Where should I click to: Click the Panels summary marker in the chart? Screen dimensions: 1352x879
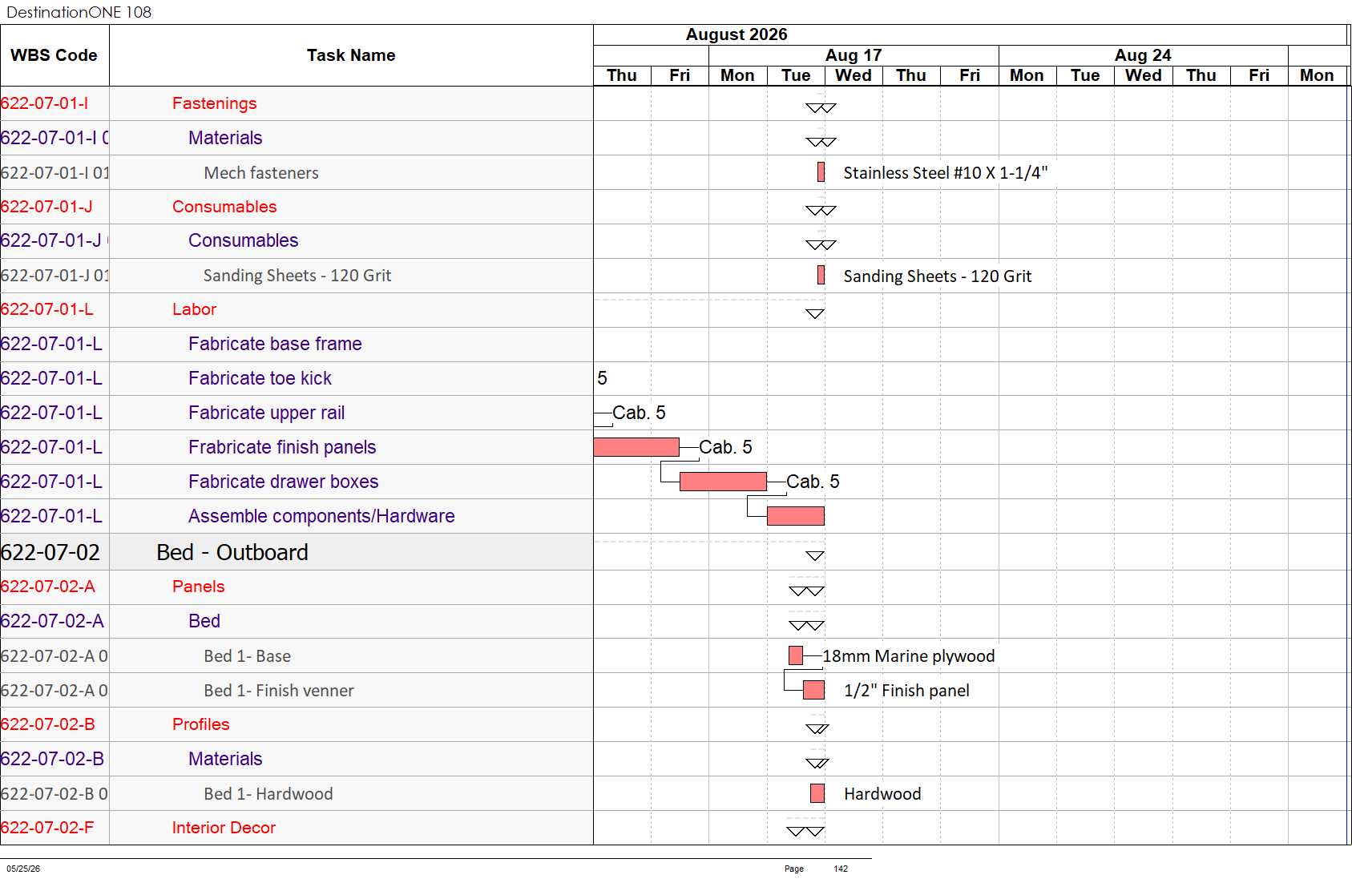806,591
